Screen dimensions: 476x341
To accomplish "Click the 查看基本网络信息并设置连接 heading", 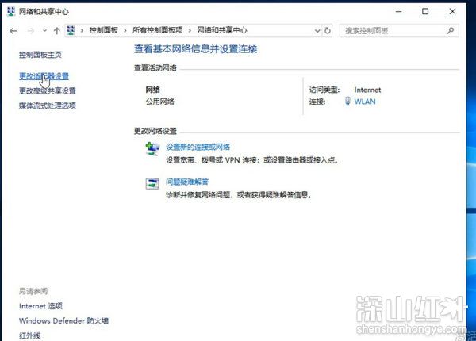I will pyautogui.click(x=195, y=49).
